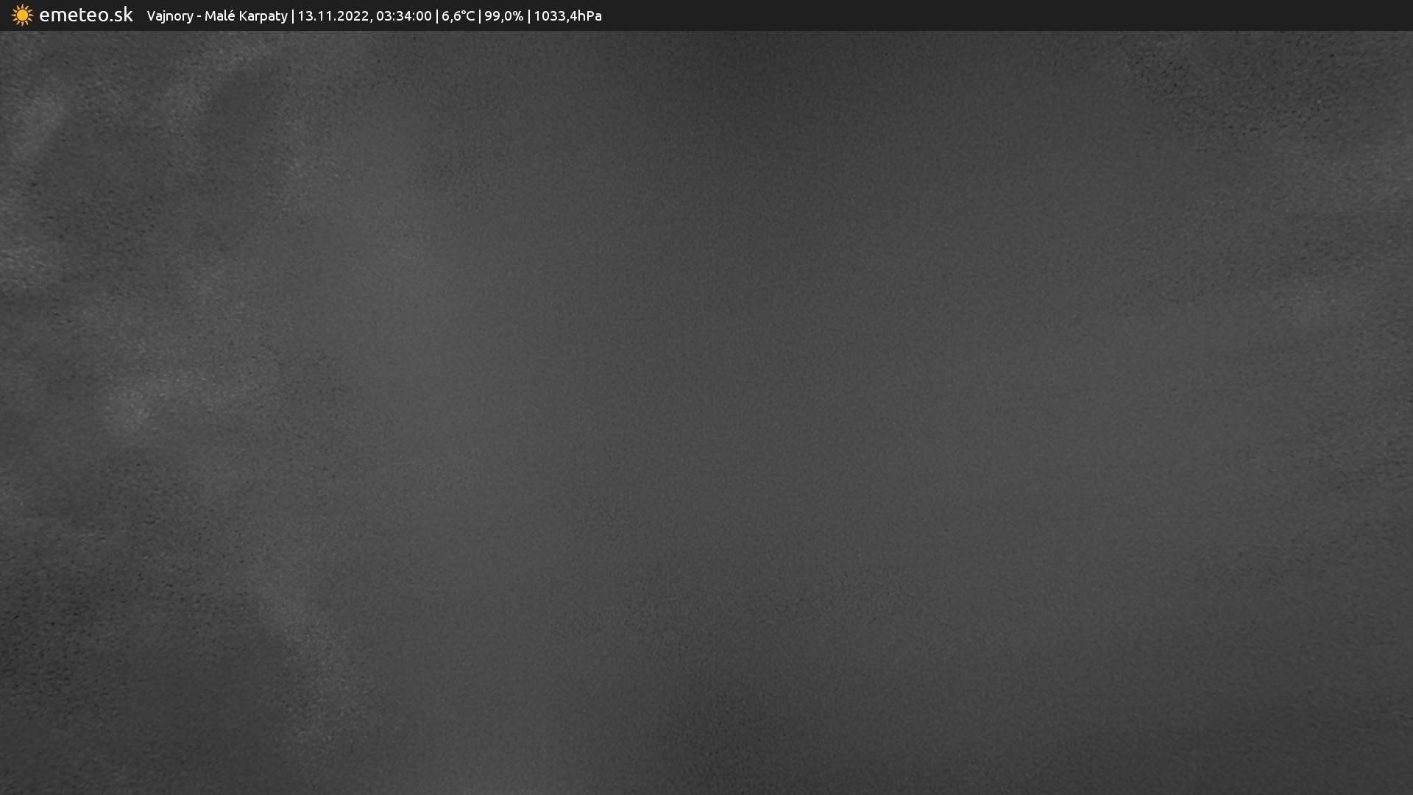Viewport: 1413px width, 795px height.
Task: Click separator bar before the date
Action: tap(293, 16)
